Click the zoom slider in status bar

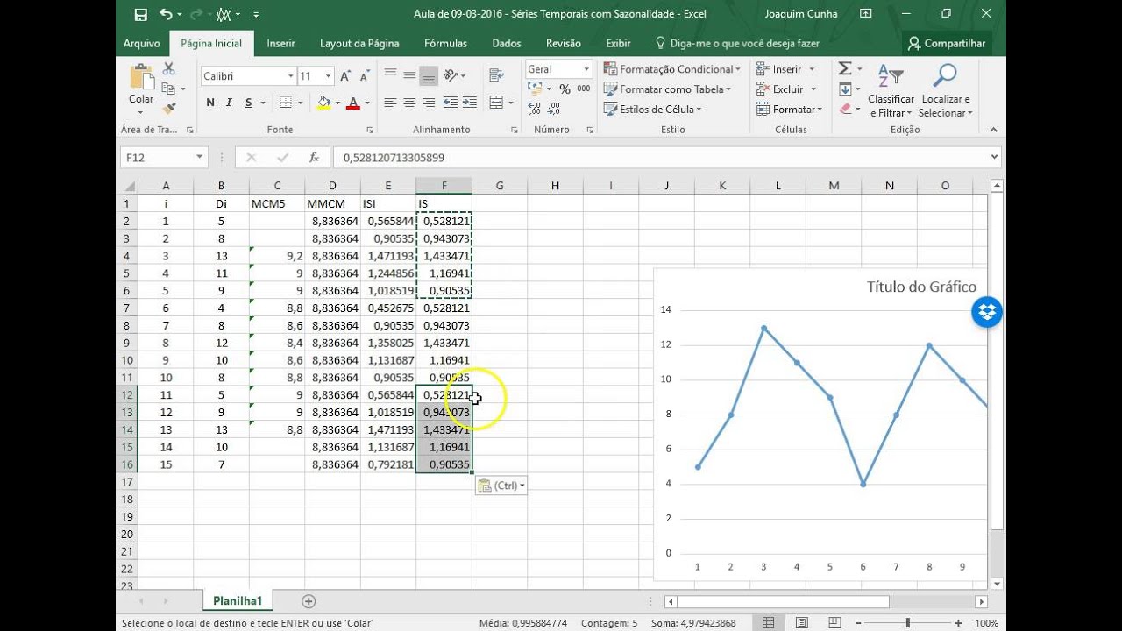pos(907,623)
